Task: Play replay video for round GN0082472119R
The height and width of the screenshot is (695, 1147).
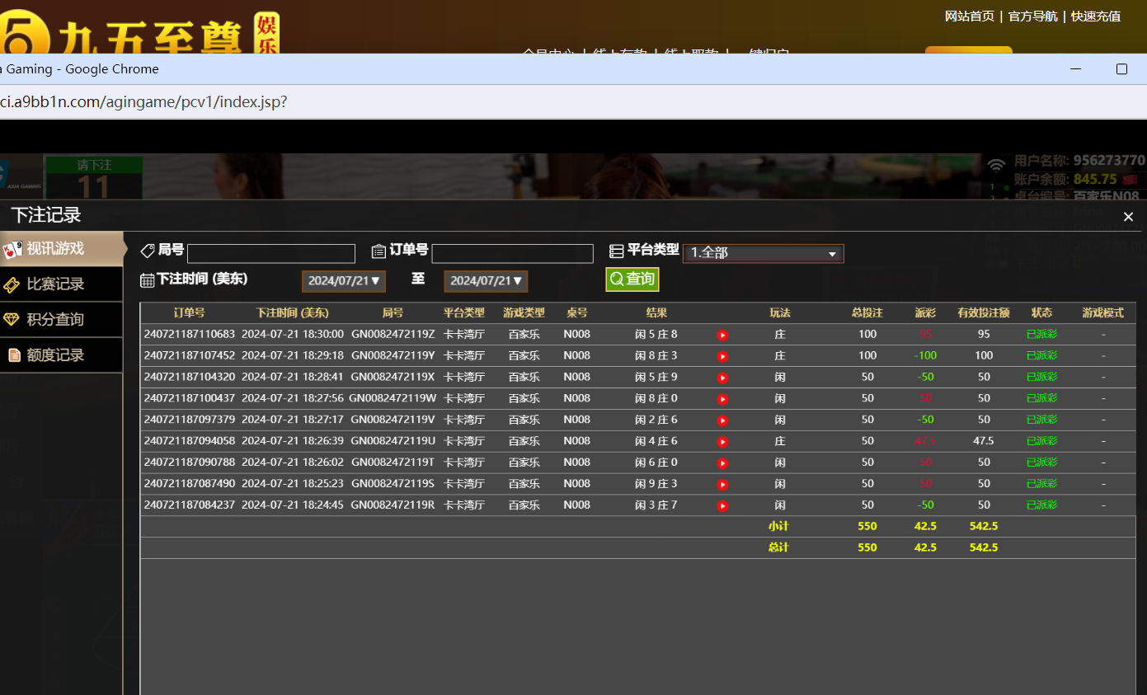Action: pyautogui.click(x=722, y=506)
